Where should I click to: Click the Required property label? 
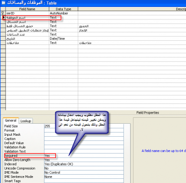click(x=11, y=156)
